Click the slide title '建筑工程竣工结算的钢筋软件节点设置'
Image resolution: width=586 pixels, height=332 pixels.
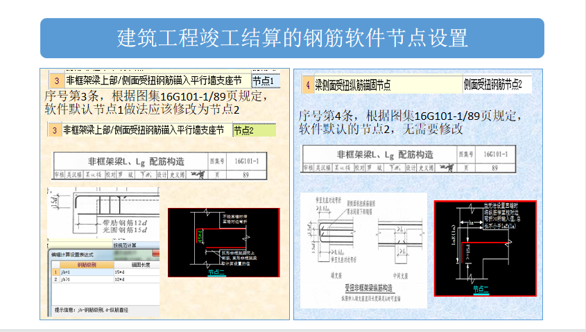click(292, 38)
